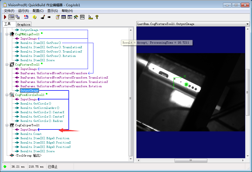Click the 123 numeric display toolbar icon
Screen dimensions: 252x172
click(64, 17)
